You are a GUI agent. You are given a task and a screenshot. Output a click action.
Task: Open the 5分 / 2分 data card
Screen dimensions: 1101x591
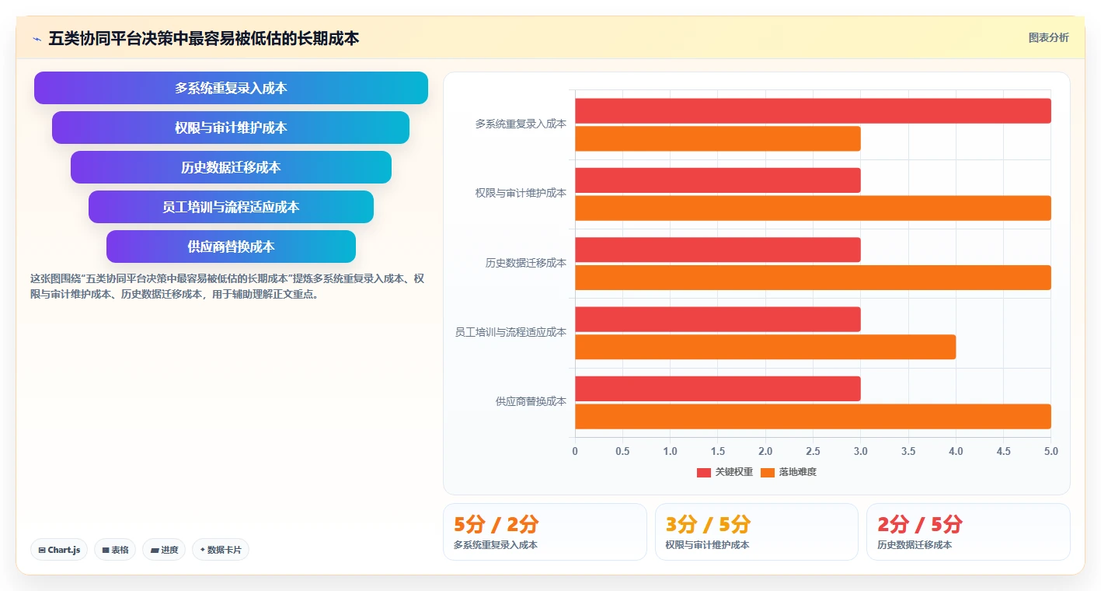[545, 532]
